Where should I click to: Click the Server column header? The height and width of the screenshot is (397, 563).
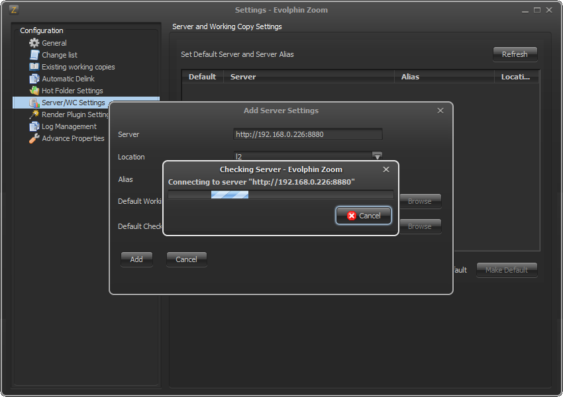click(309, 77)
